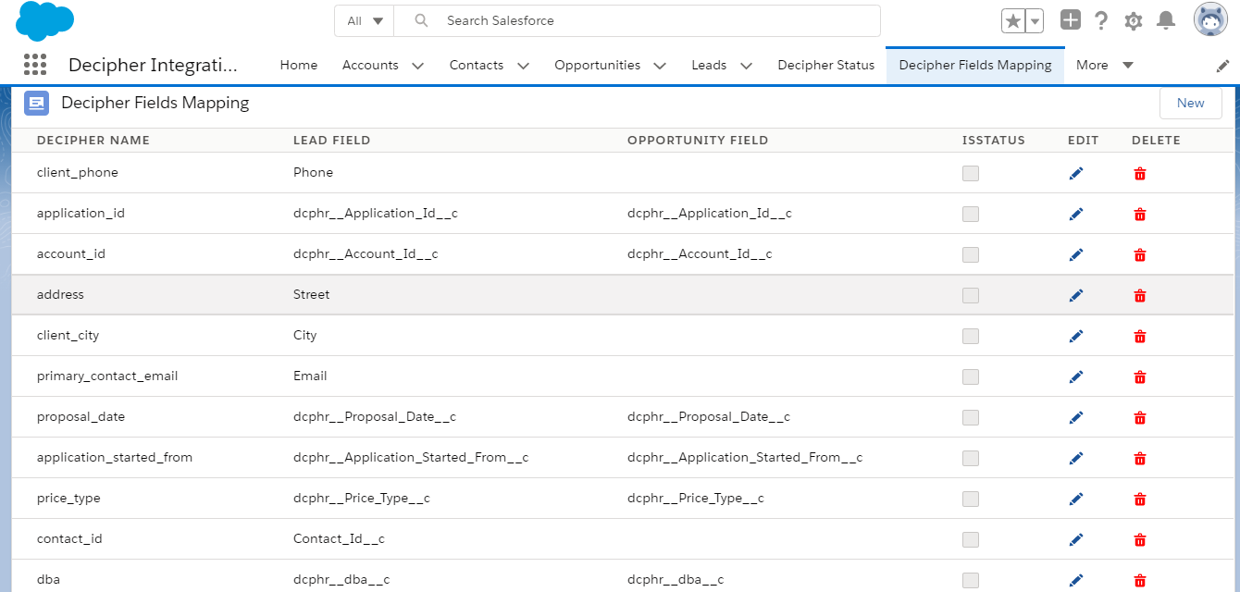Edit the proposal_date mapping

(x=1075, y=418)
